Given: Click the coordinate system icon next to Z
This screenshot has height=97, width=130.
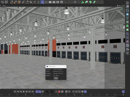Looking at the screenshot, I should tap(46, 2).
